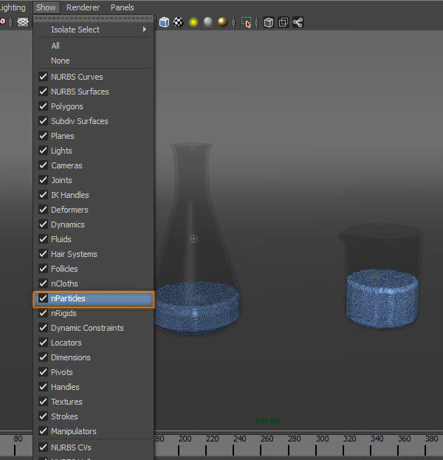443x460 pixels.
Task: Toggle the Polygons visibility checkbox
Action: coord(43,106)
